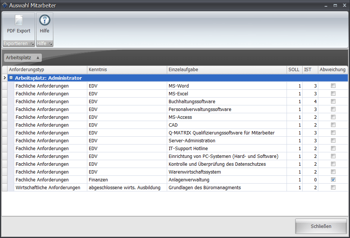Click the sort arrow on the Arbeitsplatz button

point(38,57)
